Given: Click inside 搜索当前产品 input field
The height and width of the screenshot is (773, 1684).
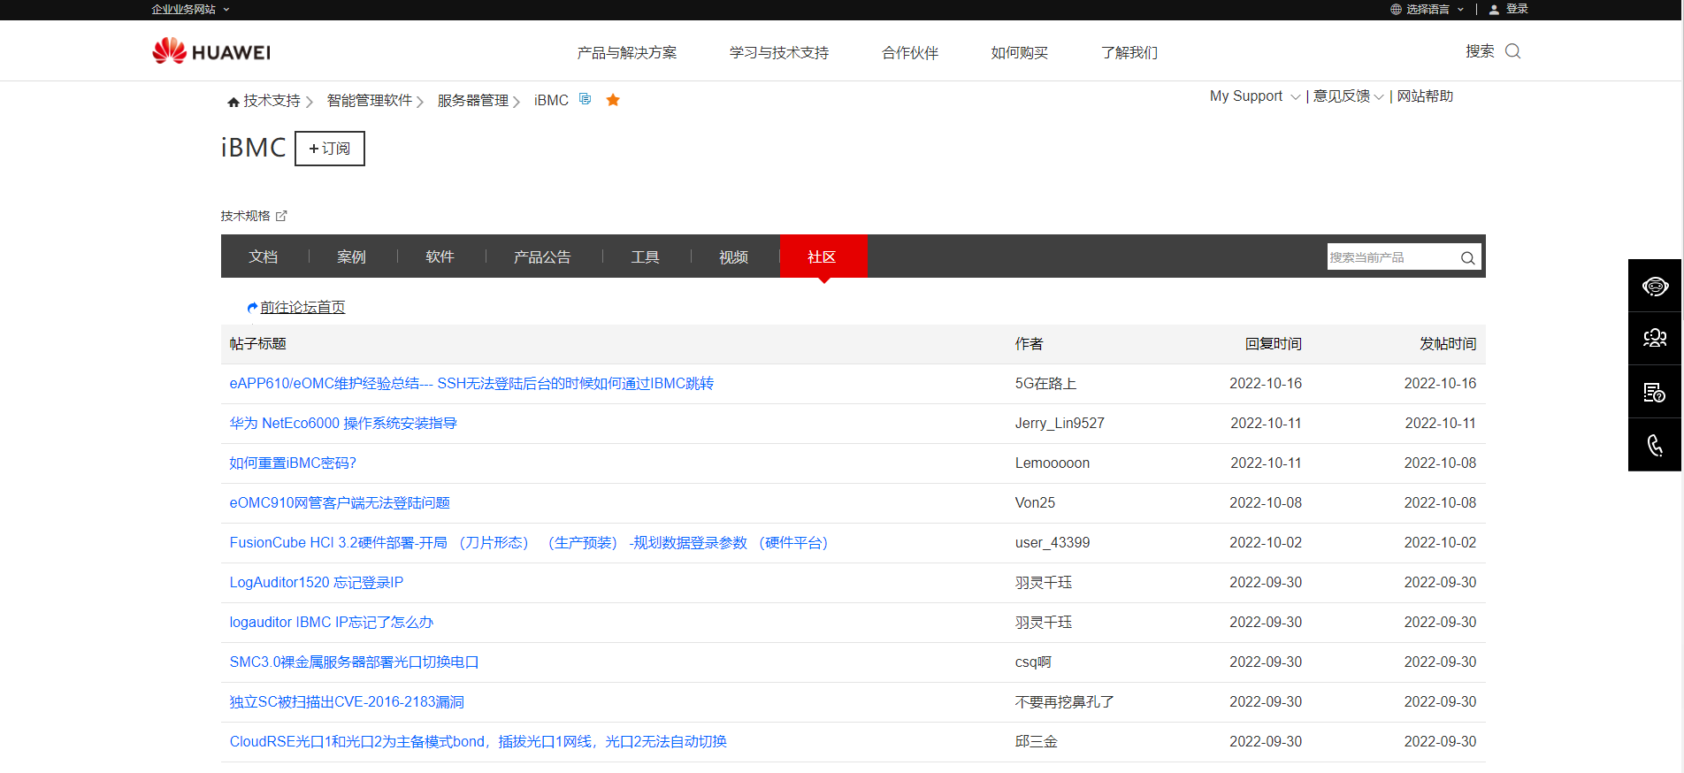Looking at the screenshot, I should pos(1393,257).
